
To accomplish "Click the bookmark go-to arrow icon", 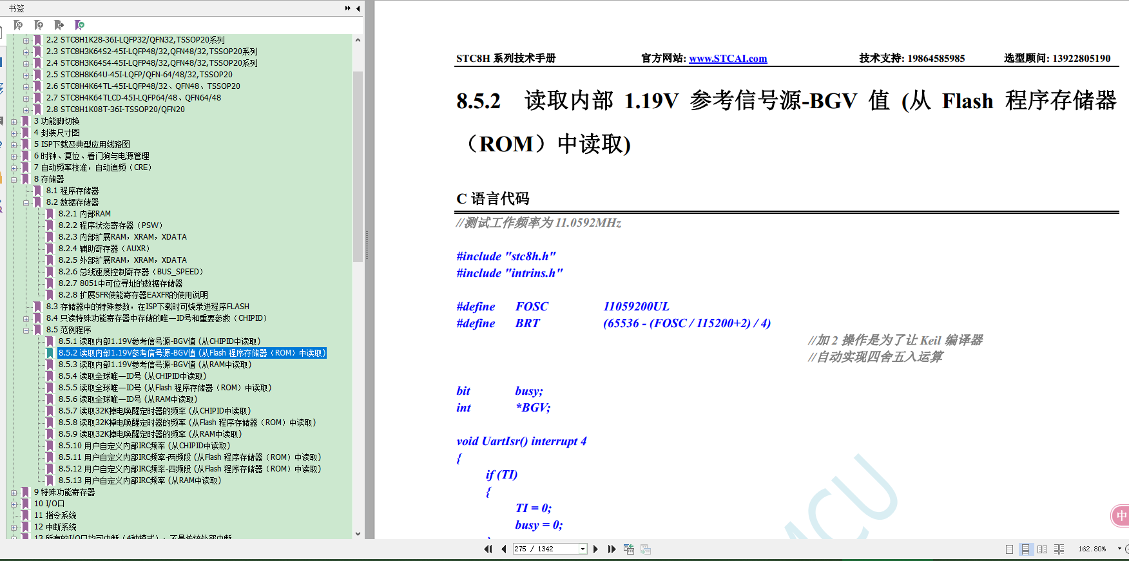I will tap(59, 25).
